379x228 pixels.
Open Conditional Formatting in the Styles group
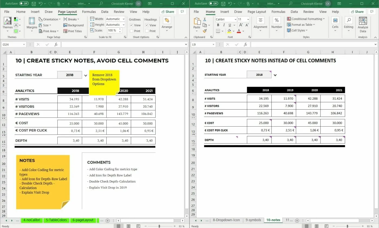tap(306, 19)
